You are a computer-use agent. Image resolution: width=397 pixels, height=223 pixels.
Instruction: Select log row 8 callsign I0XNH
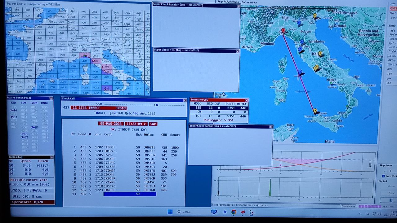pyautogui.click(x=109, y=175)
